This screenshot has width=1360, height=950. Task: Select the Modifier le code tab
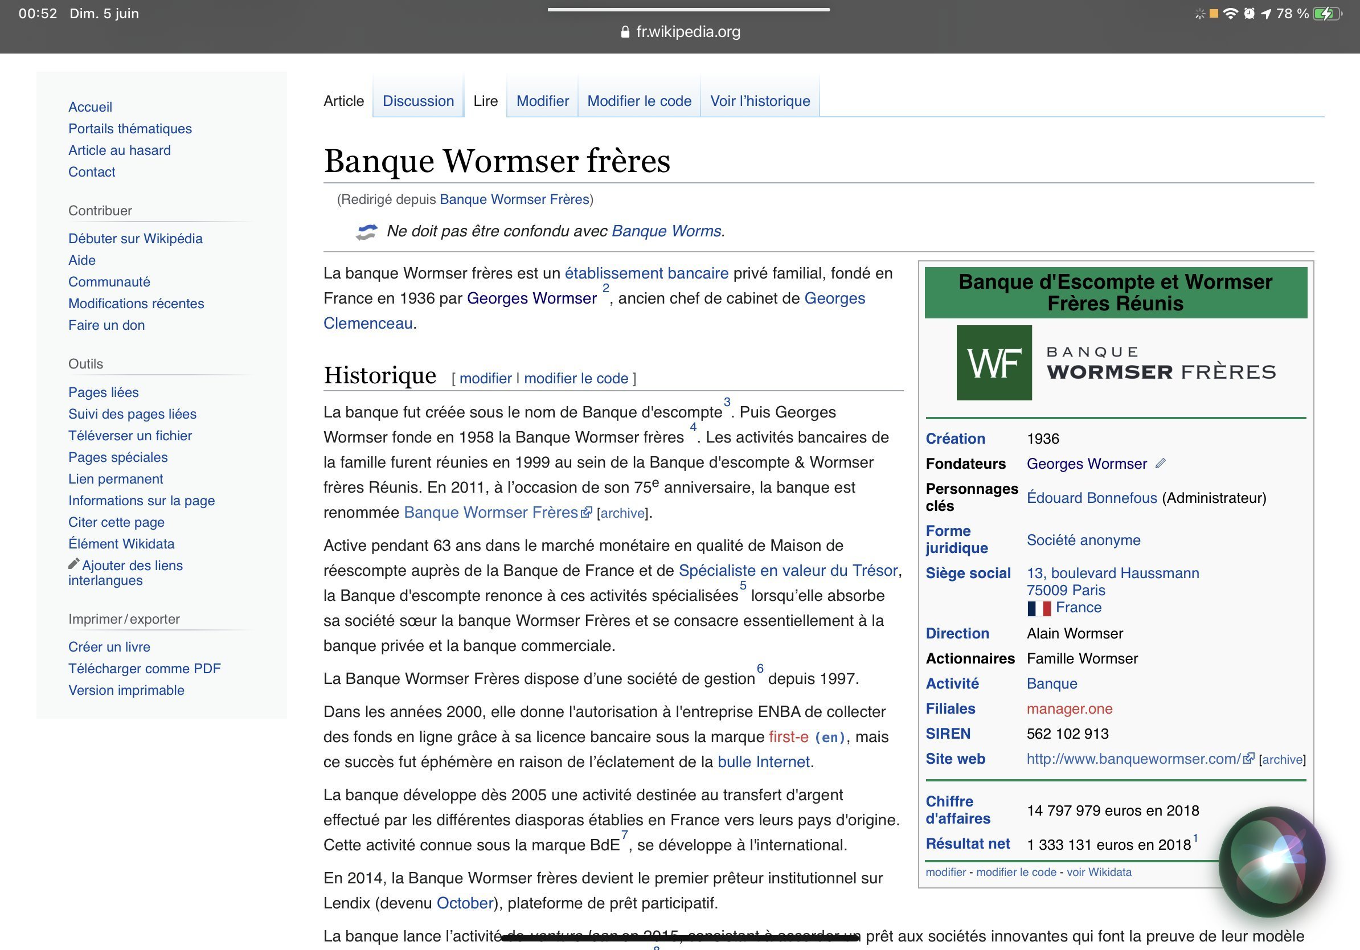coord(638,101)
